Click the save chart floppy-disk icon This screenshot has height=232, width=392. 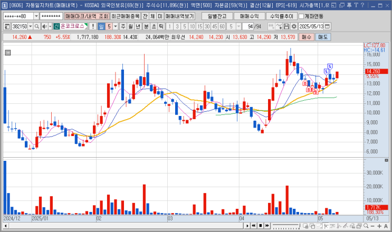pos(286,26)
